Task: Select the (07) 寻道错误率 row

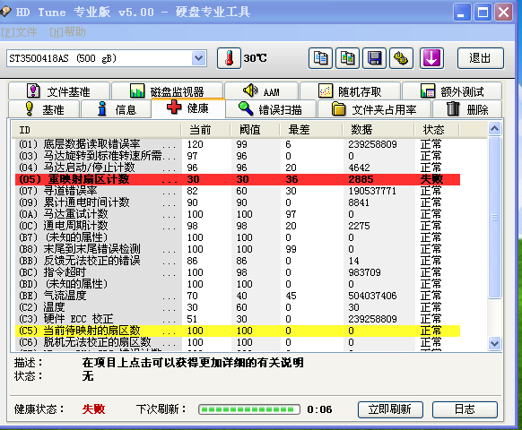Action: pyautogui.click(x=238, y=191)
